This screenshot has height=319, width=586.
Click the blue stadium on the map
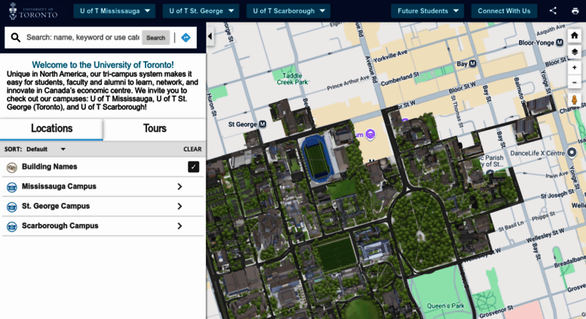(315, 158)
